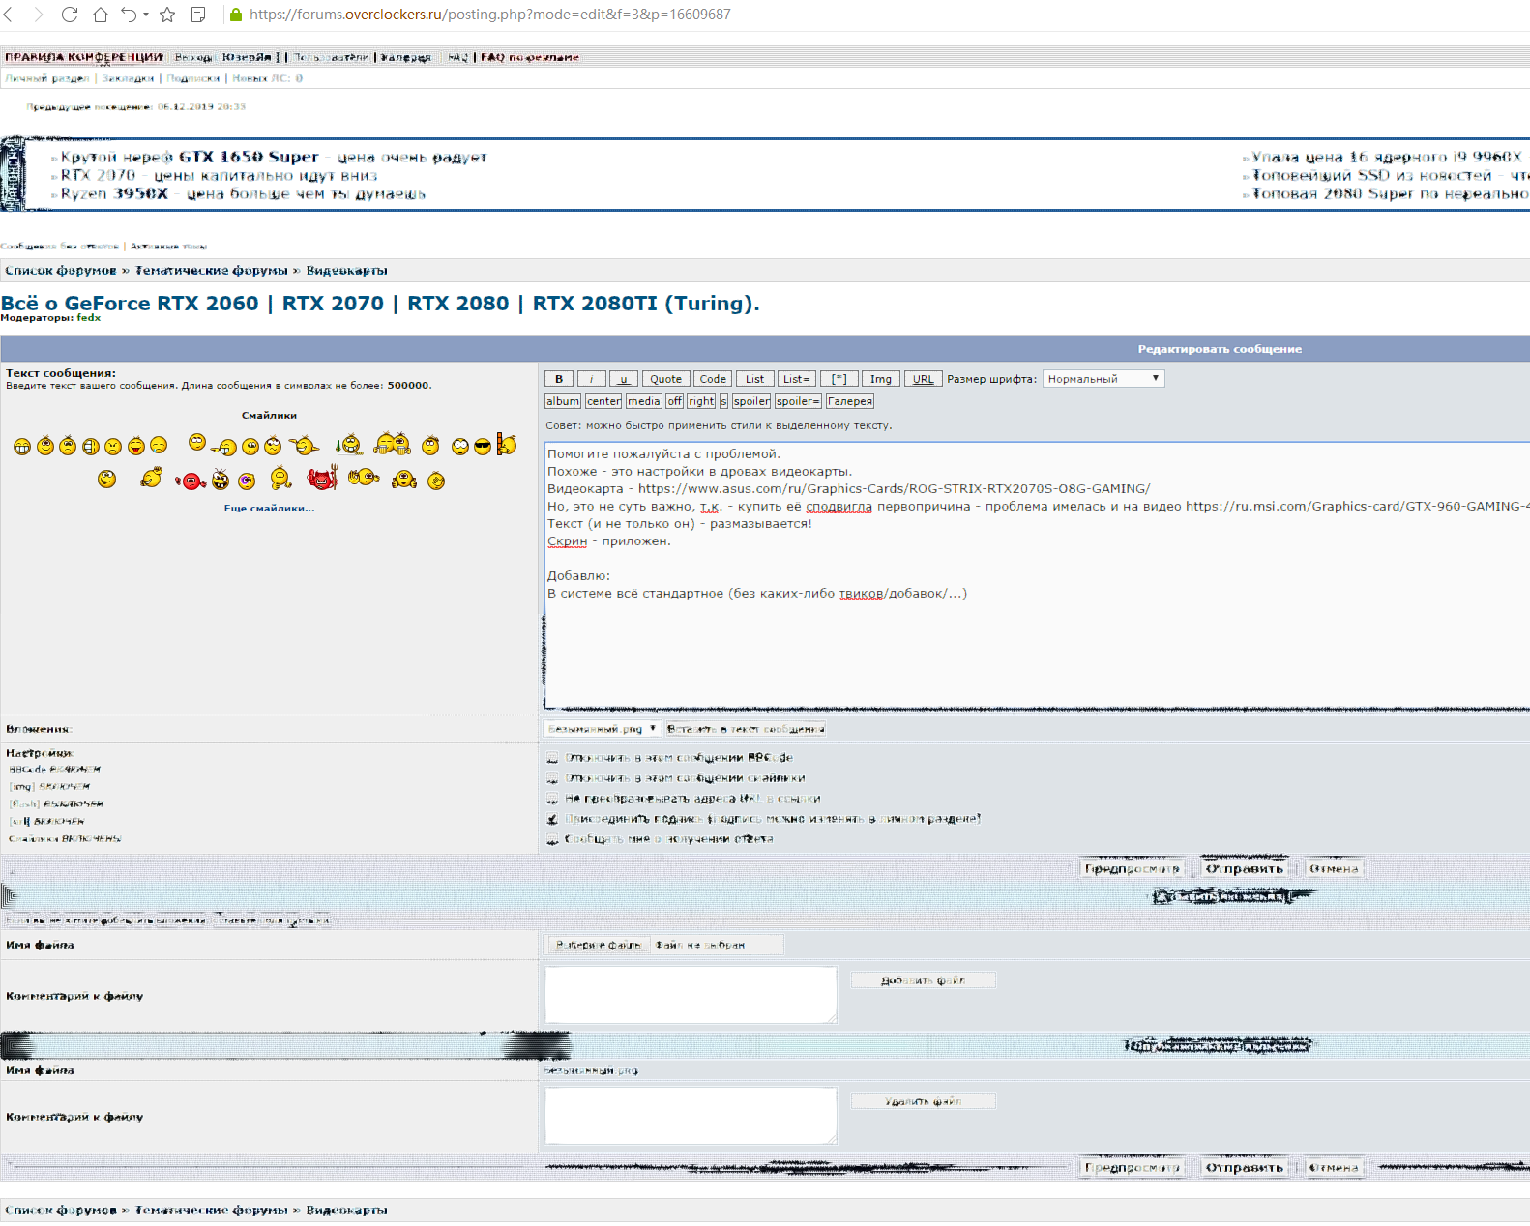Image resolution: width=1530 pixels, height=1226 pixels.
Task: Open the ПРАВИЛА КОНФЕРЕНЦИИ link
Action: click(x=84, y=57)
